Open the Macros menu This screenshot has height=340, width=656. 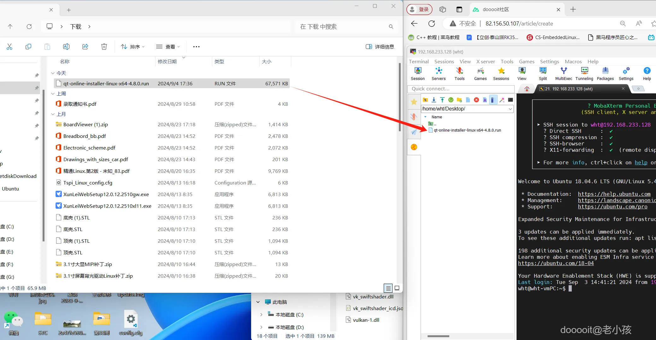point(573,61)
